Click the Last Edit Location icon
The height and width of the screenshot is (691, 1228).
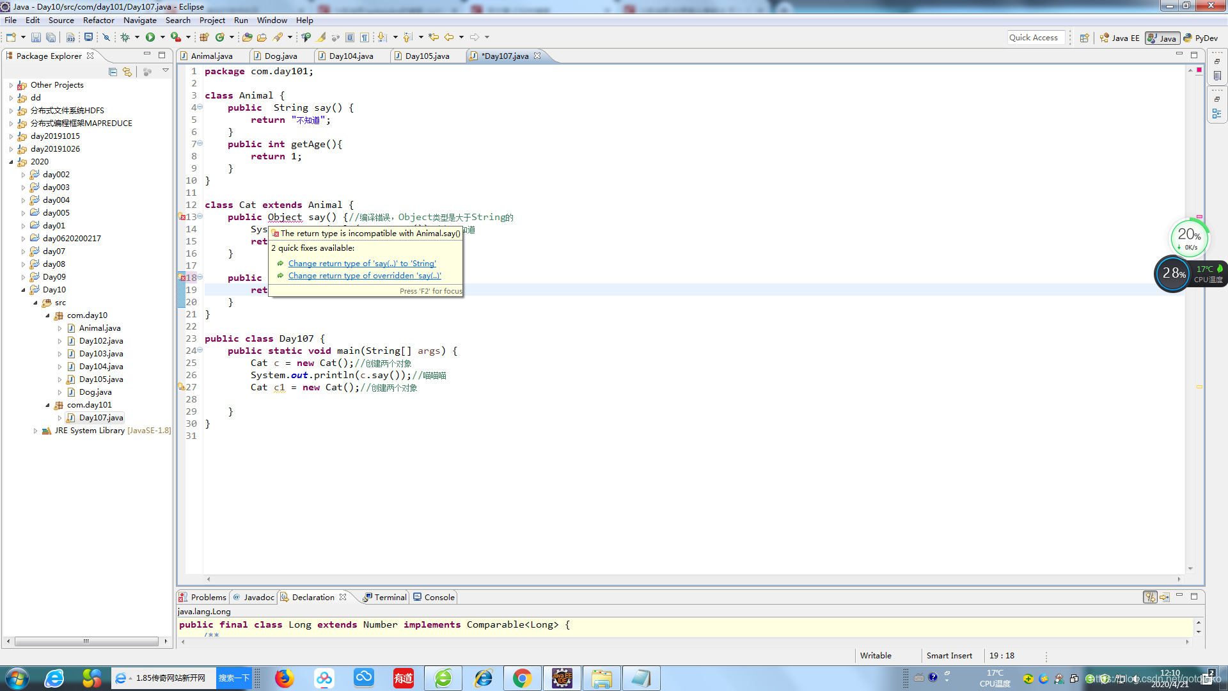click(434, 37)
